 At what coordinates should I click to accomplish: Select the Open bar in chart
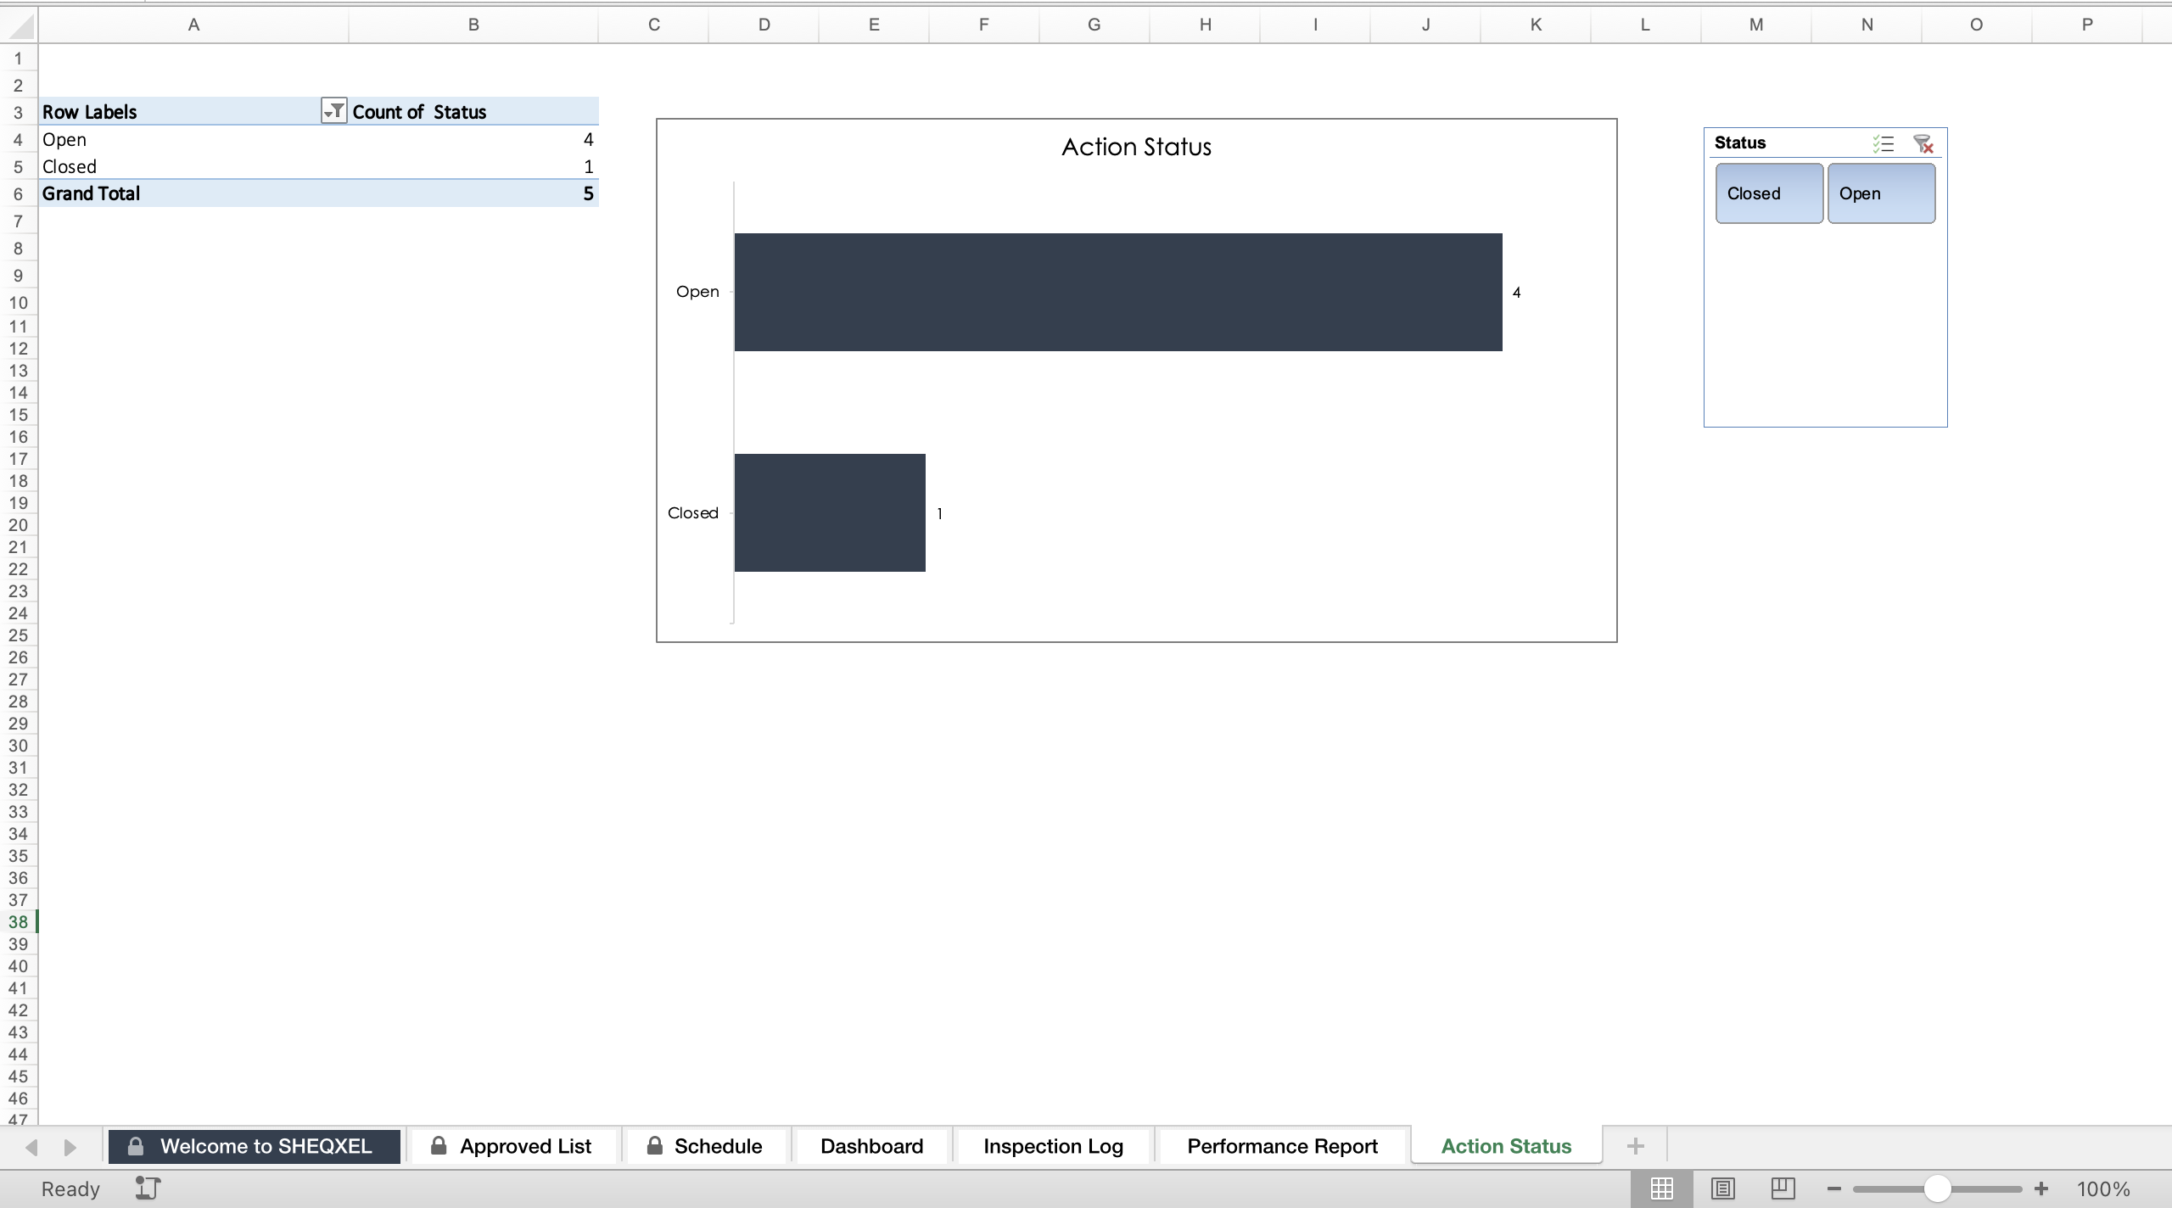pyautogui.click(x=1118, y=292)
